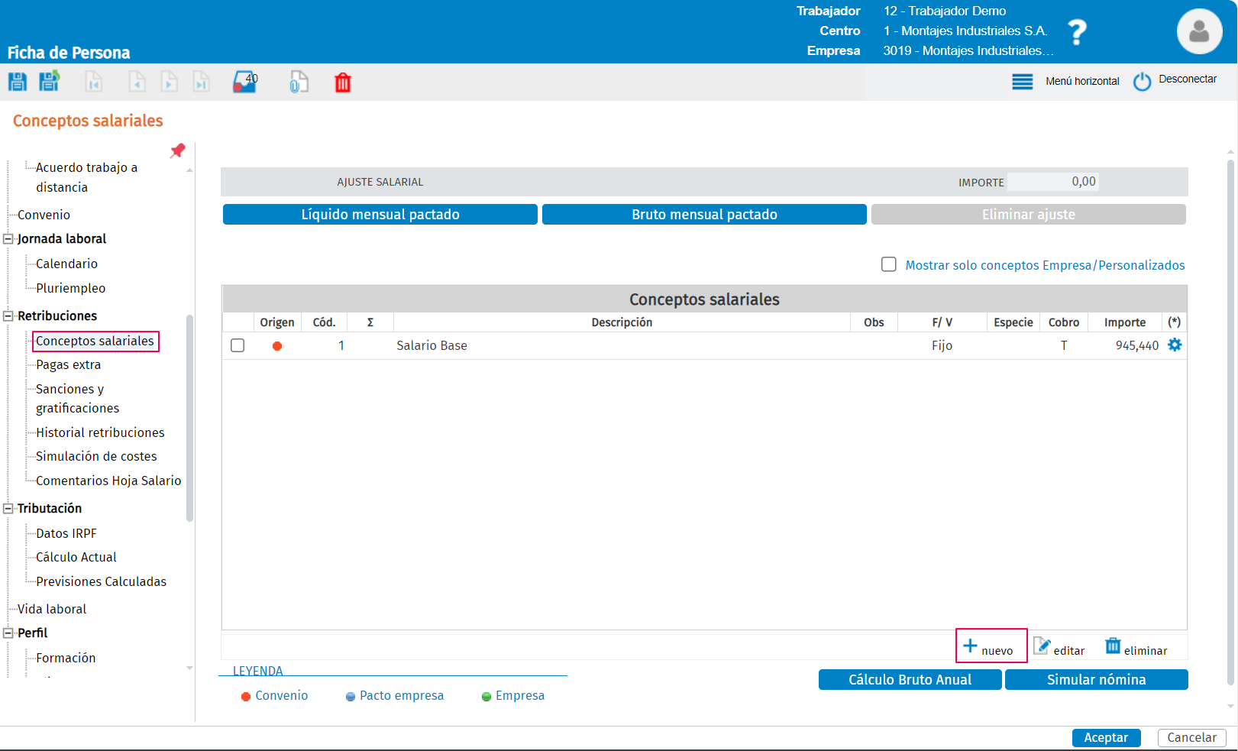1238x751 pixels.
Task: Click the blue Save floppy disk icon
Action: (18, 82)
